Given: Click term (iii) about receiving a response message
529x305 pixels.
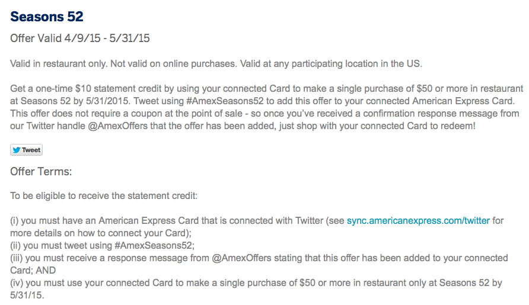Looking at the screenshot, I should click(x=237, y=258).
